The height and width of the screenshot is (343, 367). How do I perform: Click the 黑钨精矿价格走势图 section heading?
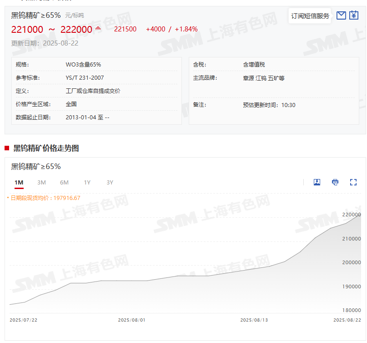click(x=46, y=148)
